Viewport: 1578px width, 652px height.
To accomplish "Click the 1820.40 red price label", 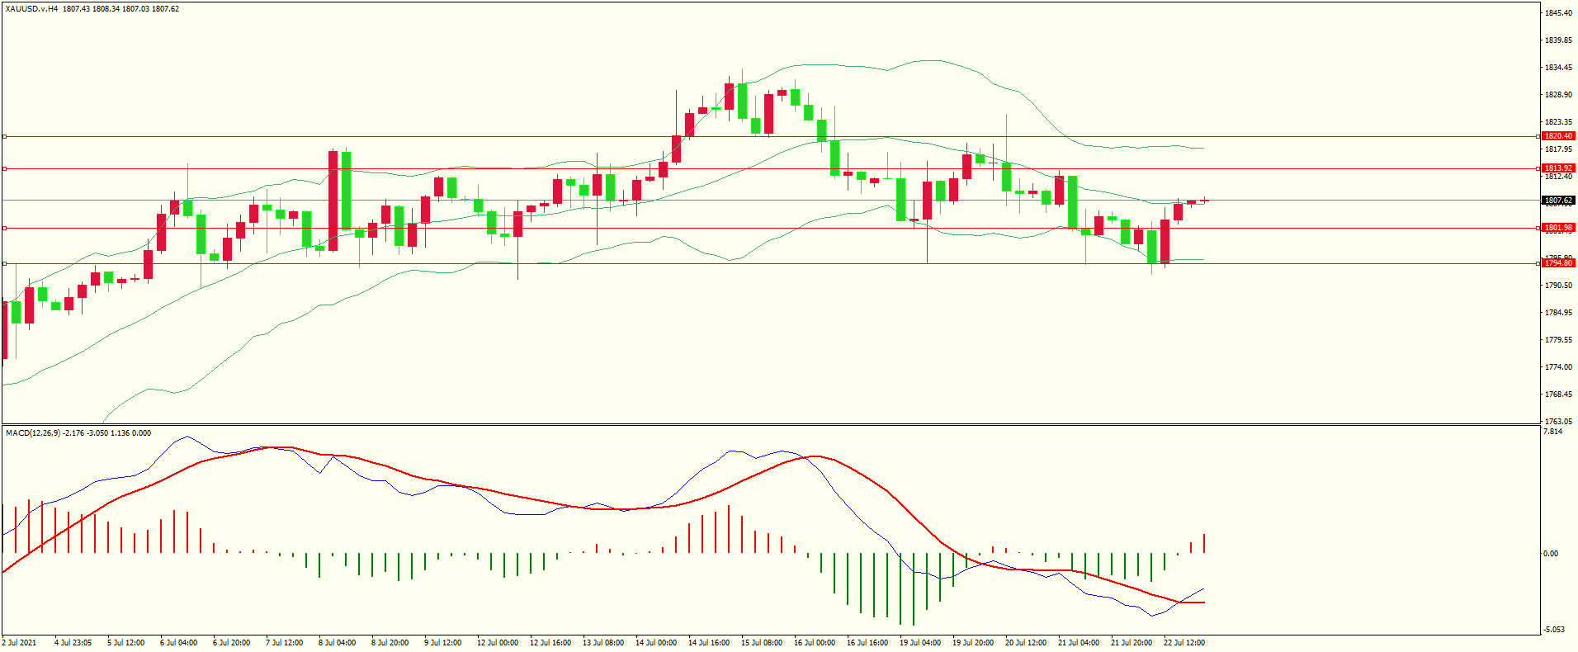I will click(x=1558, y=136).
